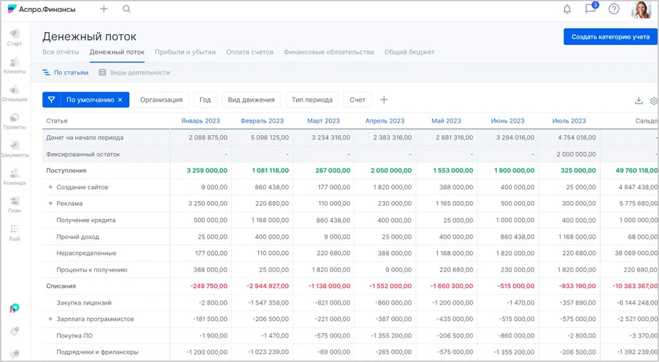Screen dimensions: 659x362
Task: Click the search magnifier icon
Action: click(x=127, y=9)
